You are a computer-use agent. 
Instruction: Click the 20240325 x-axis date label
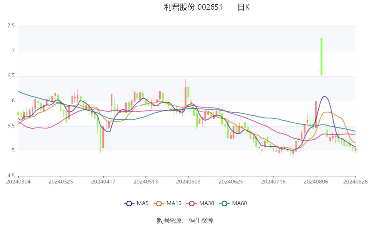click(61, 182)
